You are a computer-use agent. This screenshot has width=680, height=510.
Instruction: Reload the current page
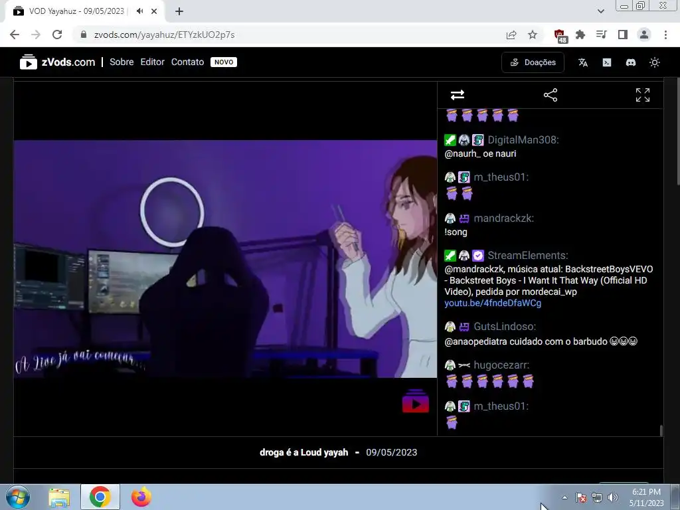(x=57, y=35)
